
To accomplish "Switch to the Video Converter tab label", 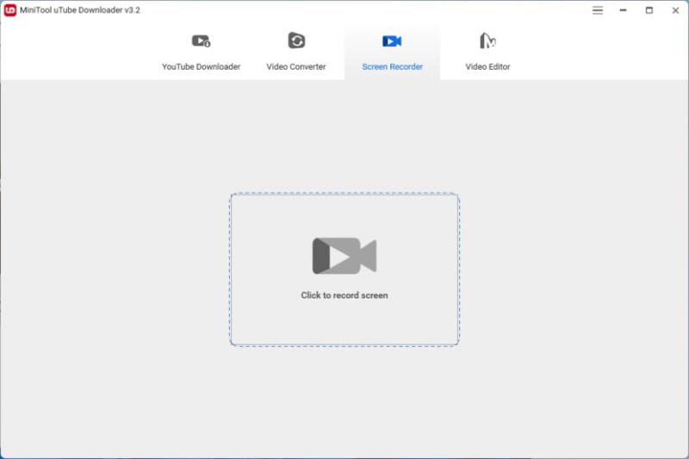I will tap(295, 67).
